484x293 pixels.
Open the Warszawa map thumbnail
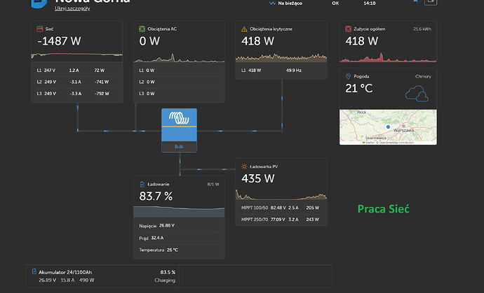(388, 127)
